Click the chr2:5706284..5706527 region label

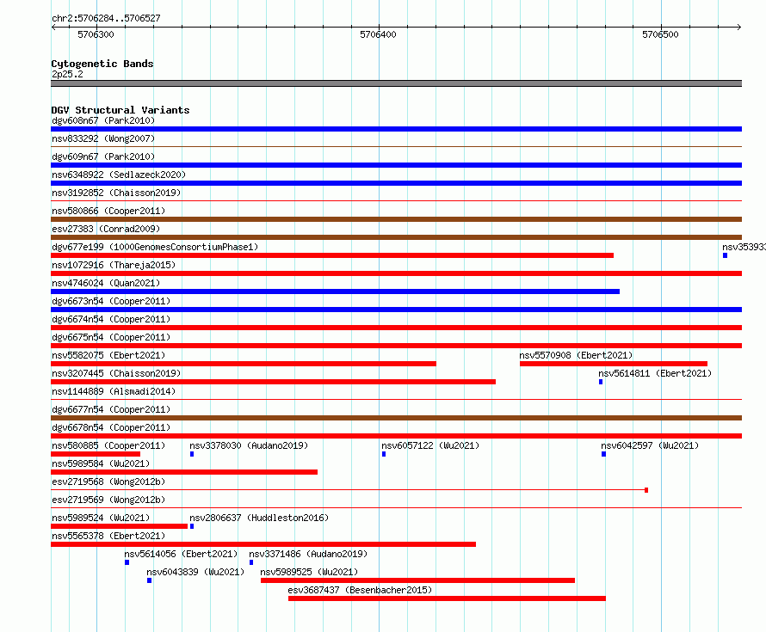tap(106, 19)
